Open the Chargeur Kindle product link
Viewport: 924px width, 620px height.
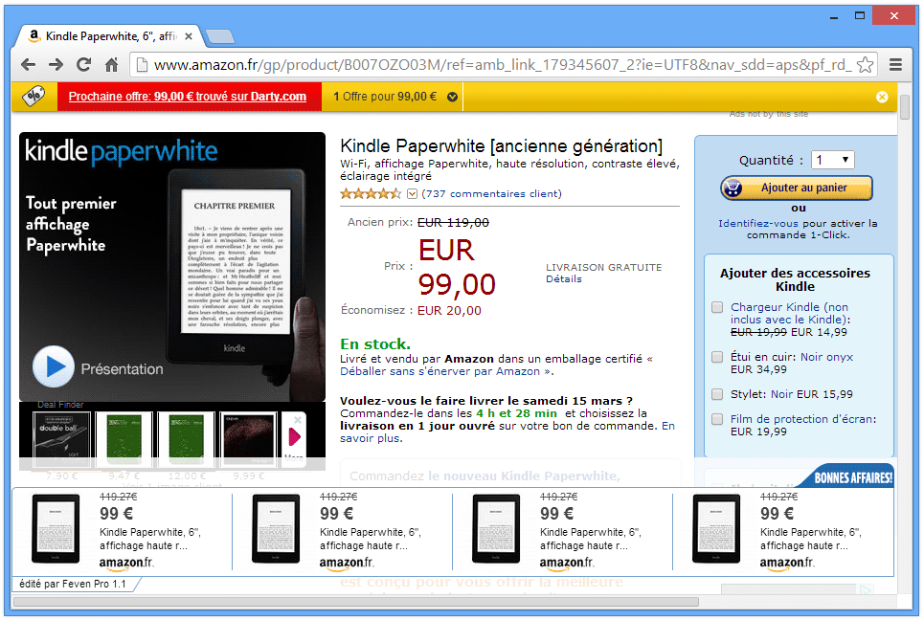790,313
